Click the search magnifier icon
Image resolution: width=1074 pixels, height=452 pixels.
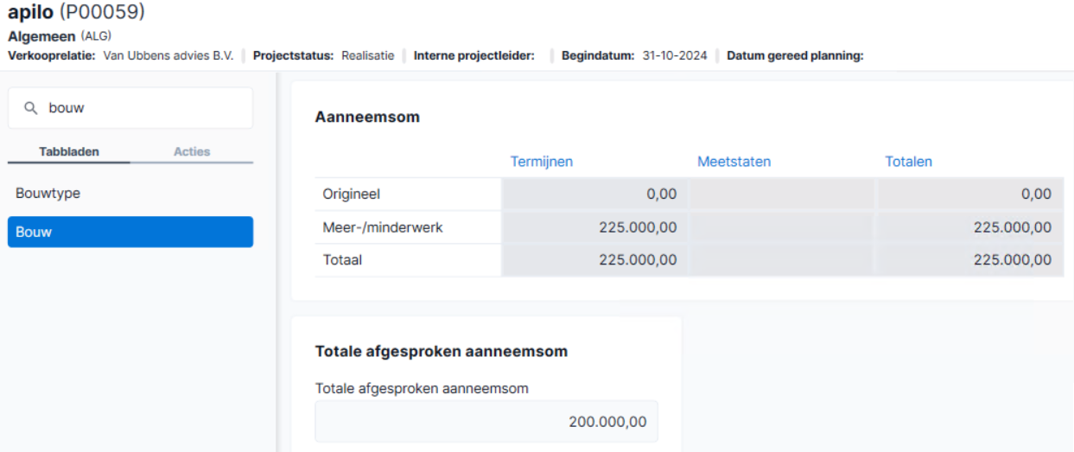tap(30, 108)
